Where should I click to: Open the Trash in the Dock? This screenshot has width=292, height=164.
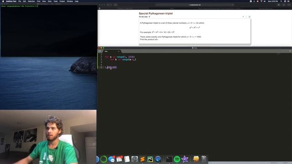coord(204,159)
